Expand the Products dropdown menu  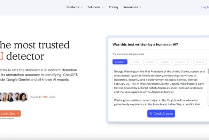coord(74,7)
